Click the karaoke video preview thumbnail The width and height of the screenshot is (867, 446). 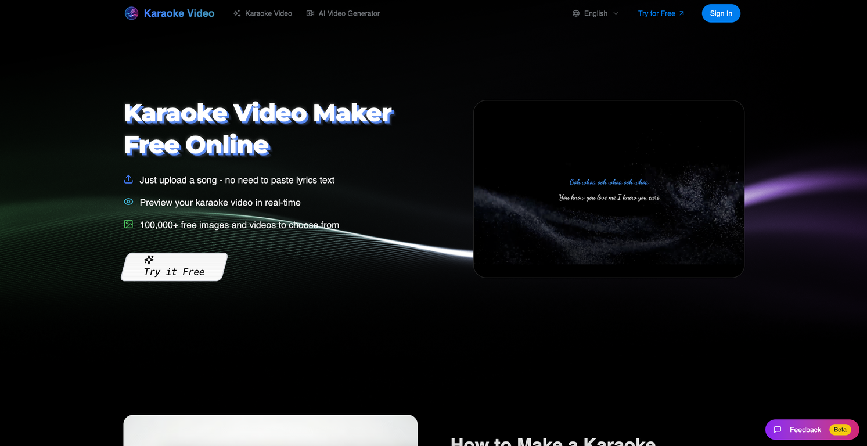click(x=609, y=188)
